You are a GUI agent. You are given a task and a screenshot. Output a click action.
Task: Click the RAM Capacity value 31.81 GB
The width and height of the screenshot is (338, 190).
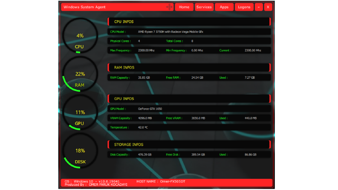(x=144, y=78)
